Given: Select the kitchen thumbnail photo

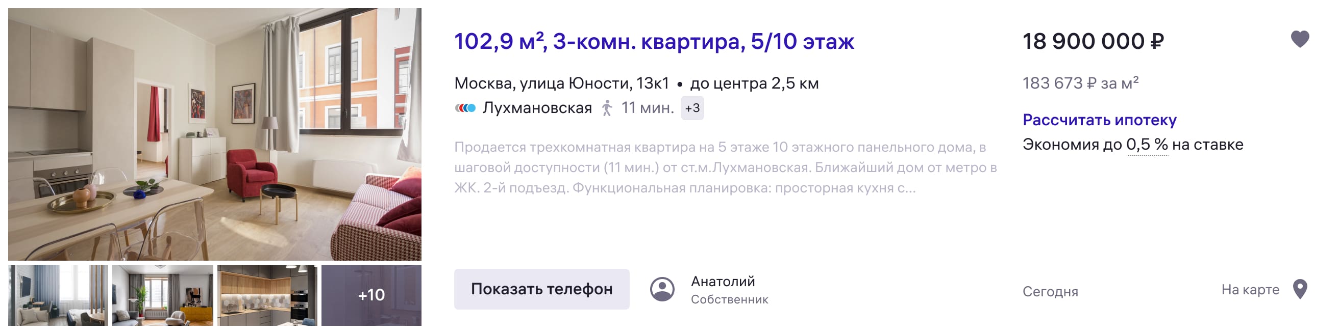Looking at the screenshot, I should [267, 295].
